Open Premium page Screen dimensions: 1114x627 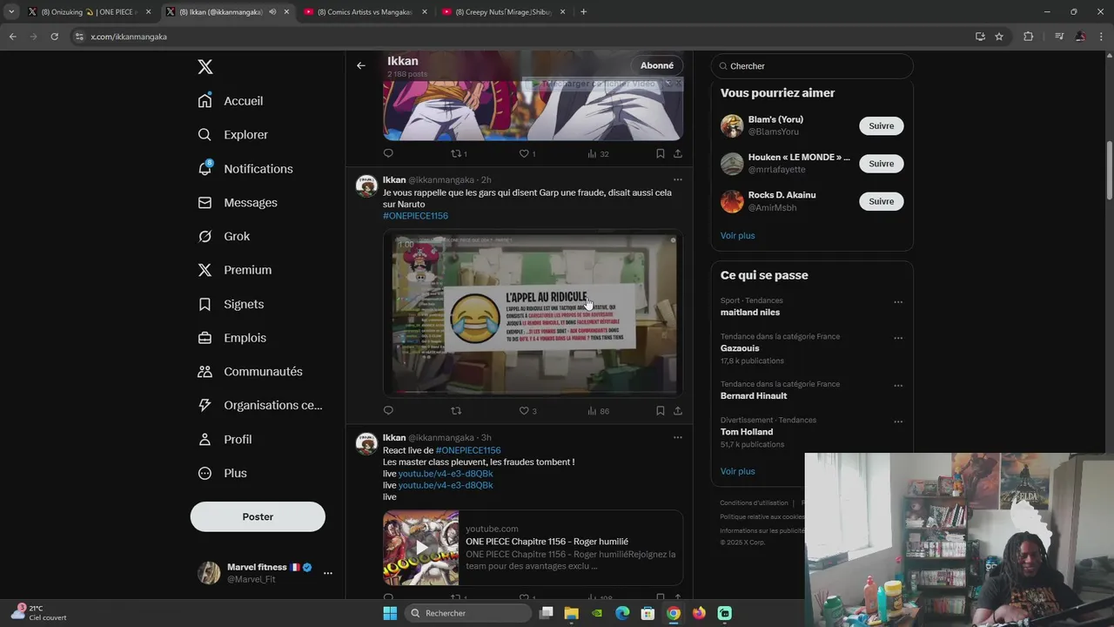pos(235,270)
